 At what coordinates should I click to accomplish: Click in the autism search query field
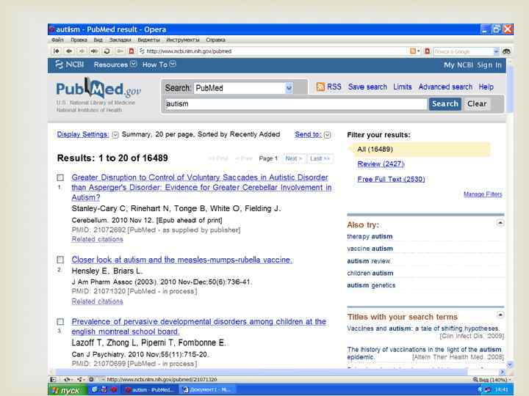click(295, 104)
